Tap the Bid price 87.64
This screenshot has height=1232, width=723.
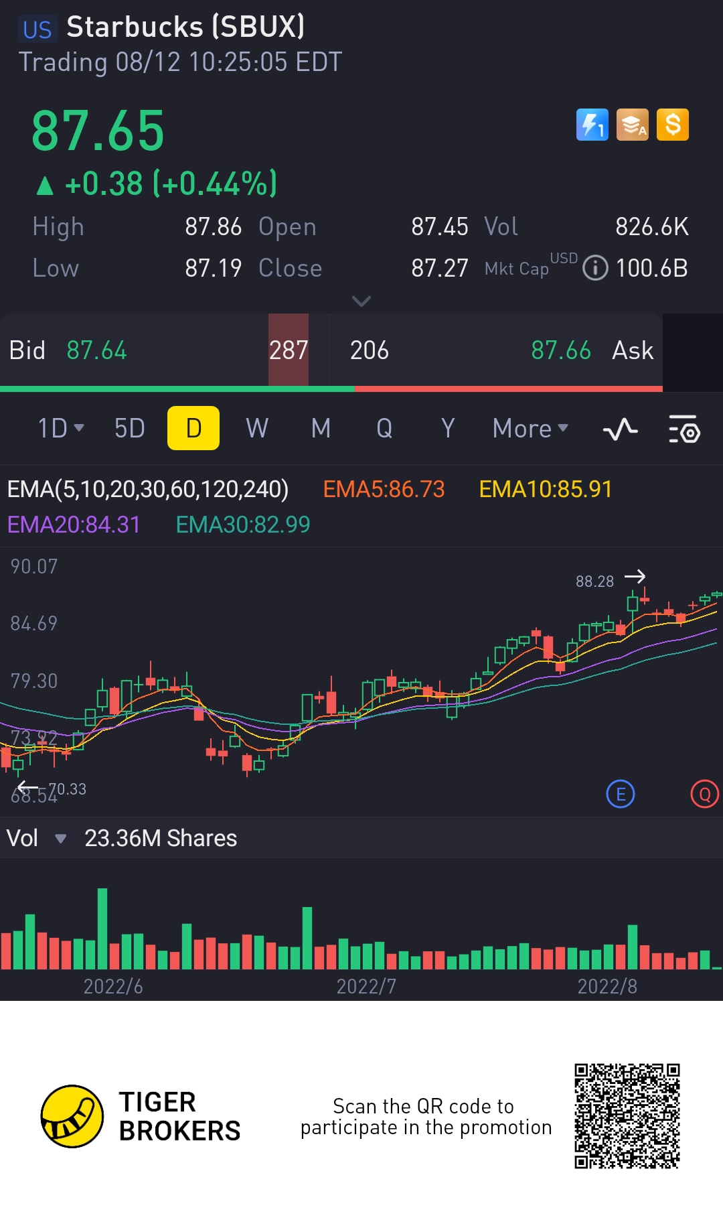96,350
